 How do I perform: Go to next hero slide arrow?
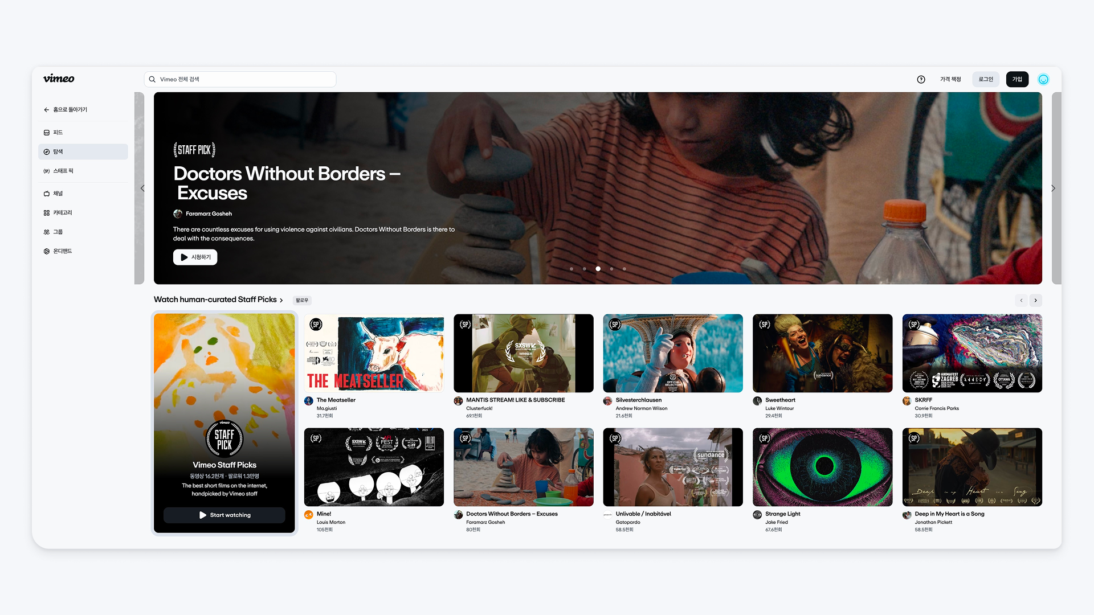pyautogui.click(x=1053, y=188)
